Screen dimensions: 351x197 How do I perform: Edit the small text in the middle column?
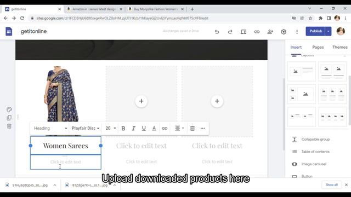(141, 161)
